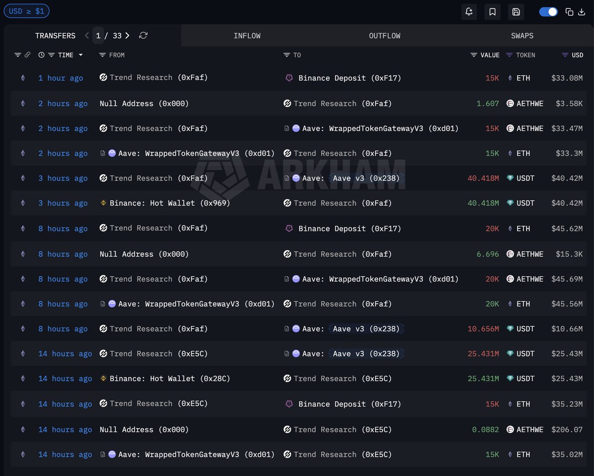Go to next page of transfers
Screen dimensions: 594x476
click(127, 36)
